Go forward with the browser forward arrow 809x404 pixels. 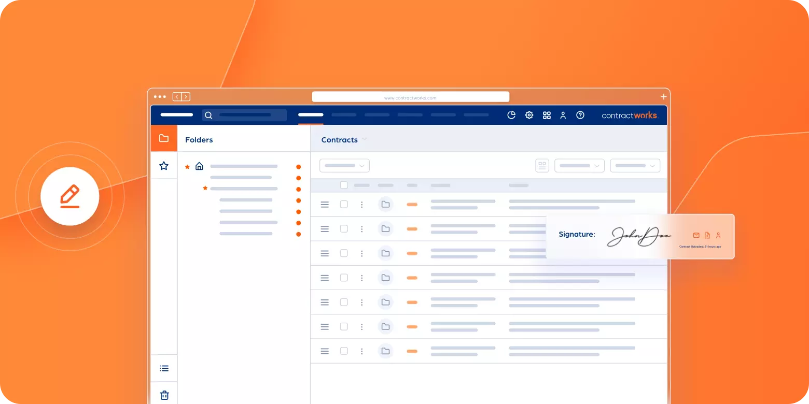(186, 97)
